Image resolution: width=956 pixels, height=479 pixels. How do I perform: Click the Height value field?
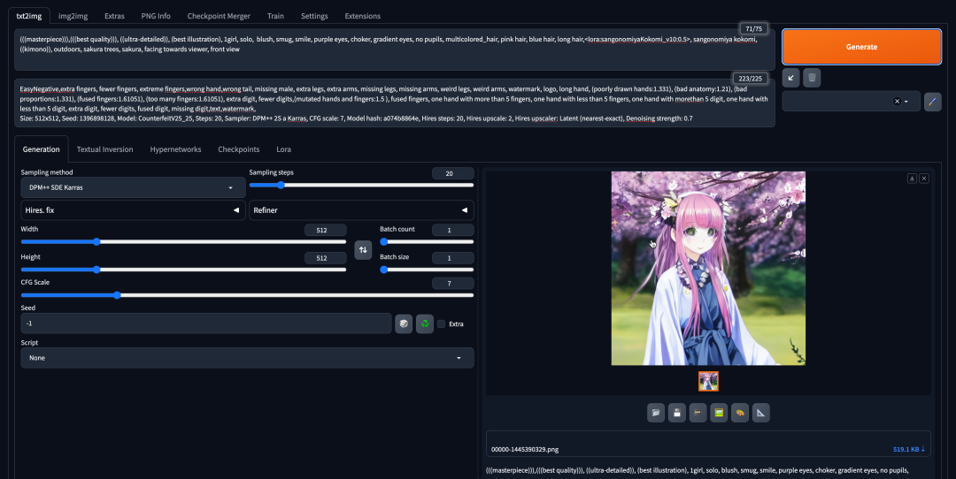coord(326,258)
